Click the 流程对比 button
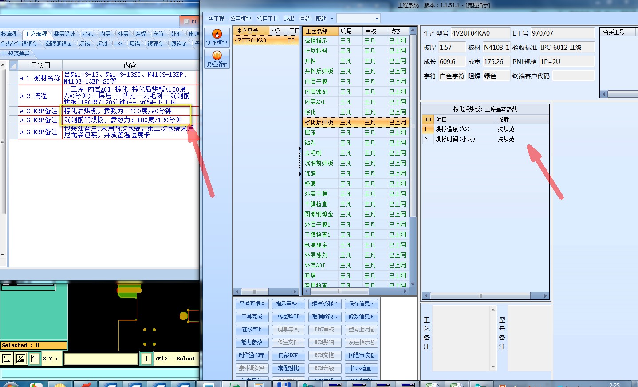Image resolution: width=638 pixels, height=387 pixels. tap(288, 368)
